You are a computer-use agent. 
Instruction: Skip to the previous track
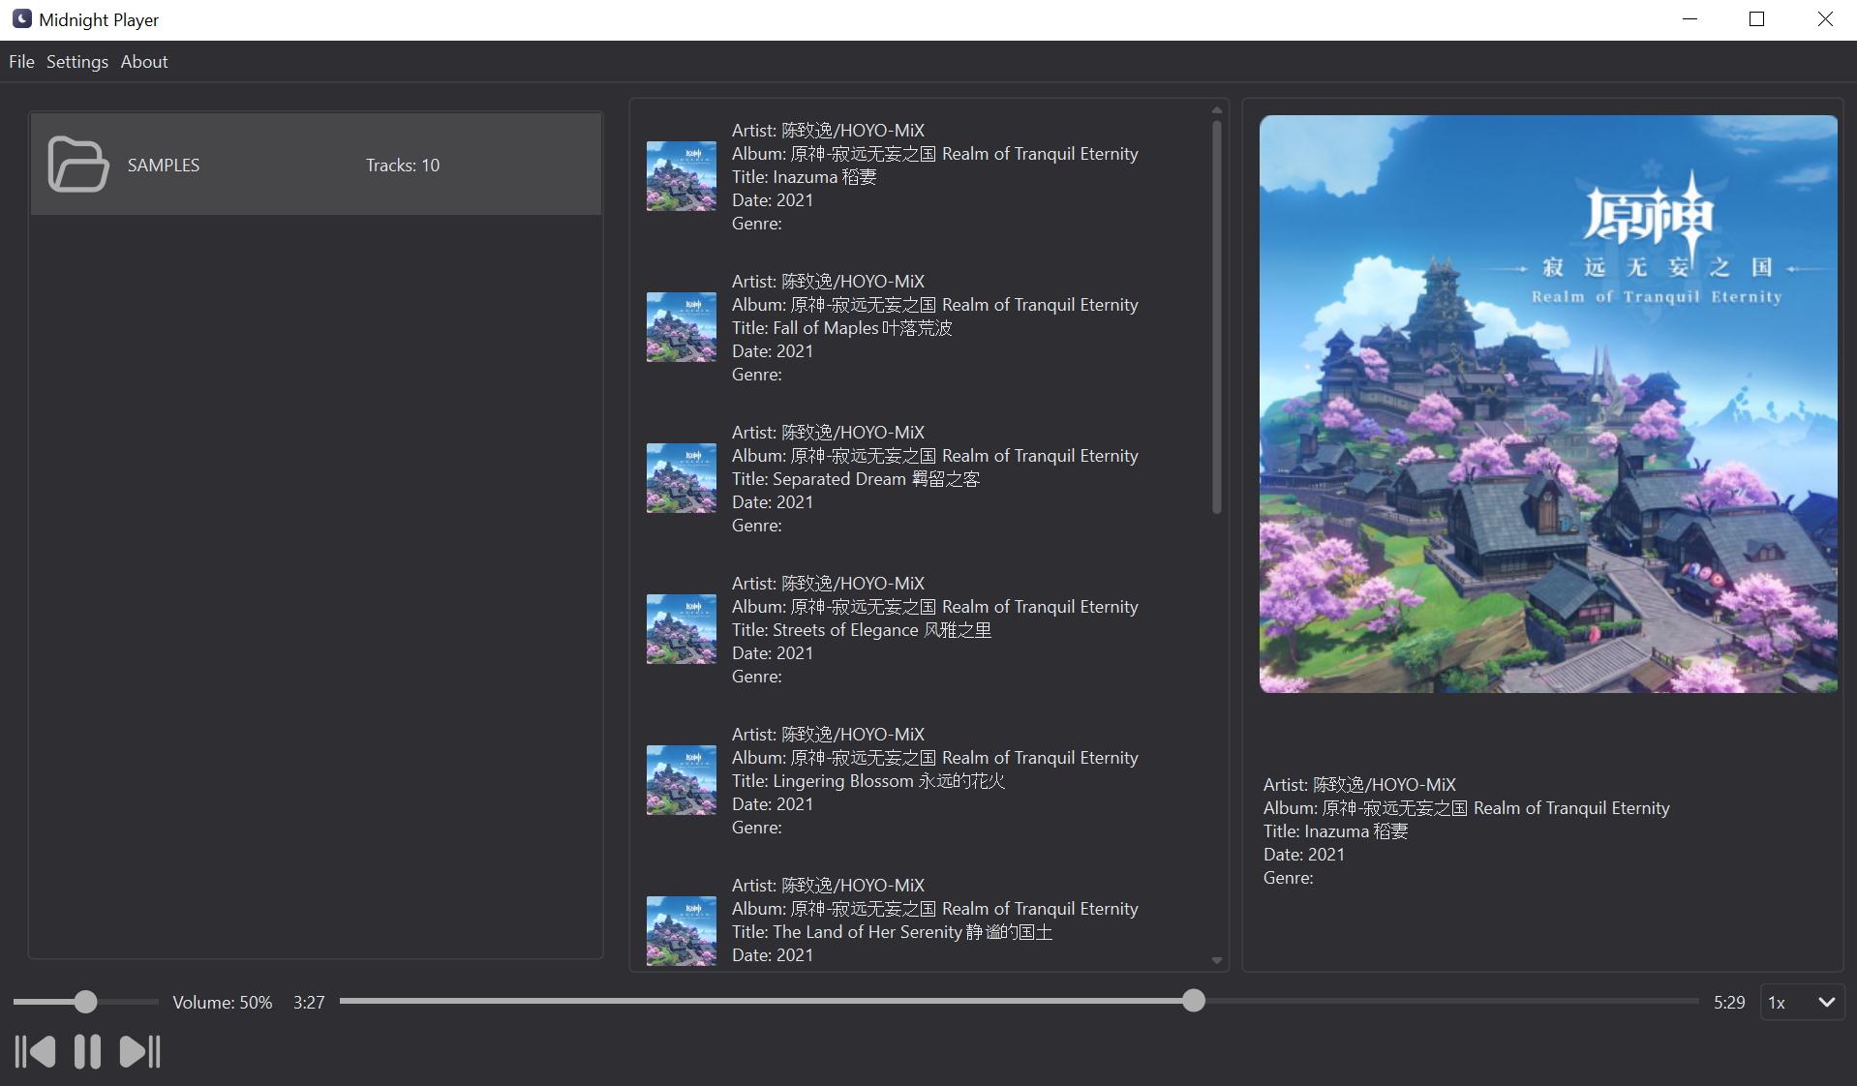[35, 1052]
